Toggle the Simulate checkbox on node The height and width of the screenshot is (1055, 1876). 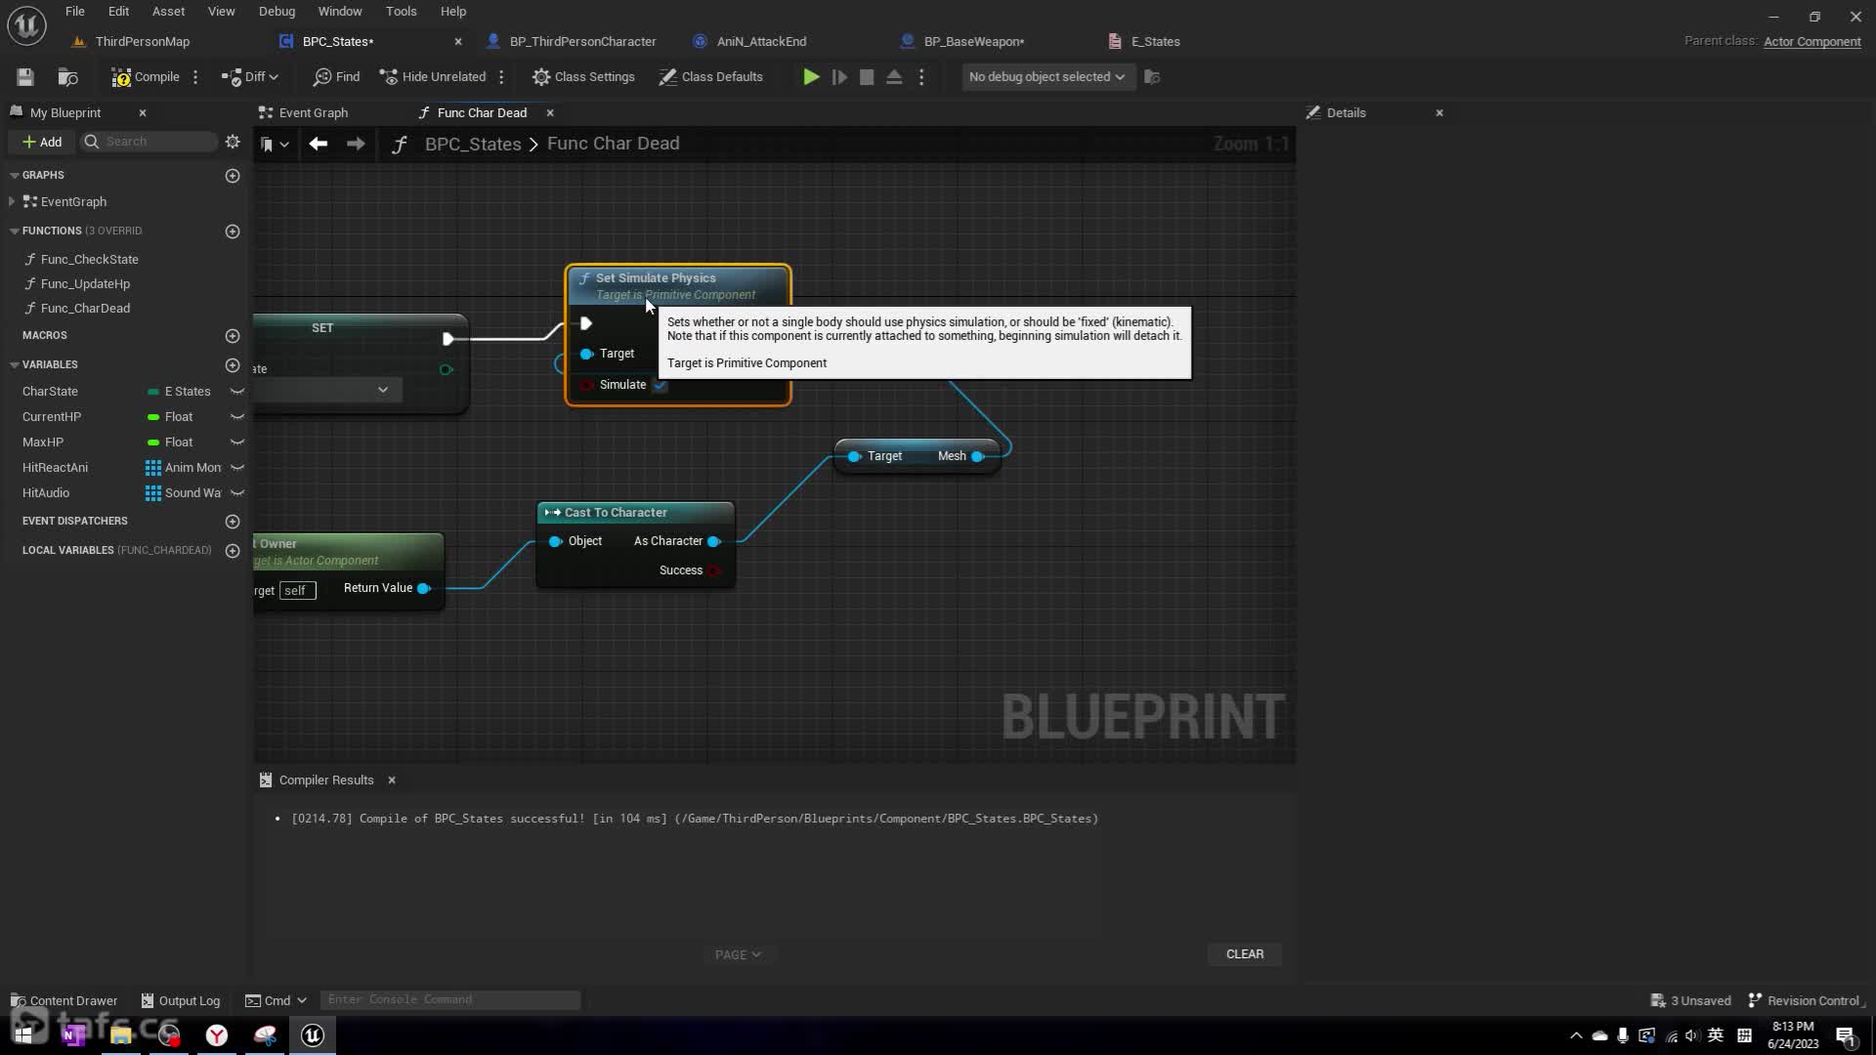pos(661,385)
